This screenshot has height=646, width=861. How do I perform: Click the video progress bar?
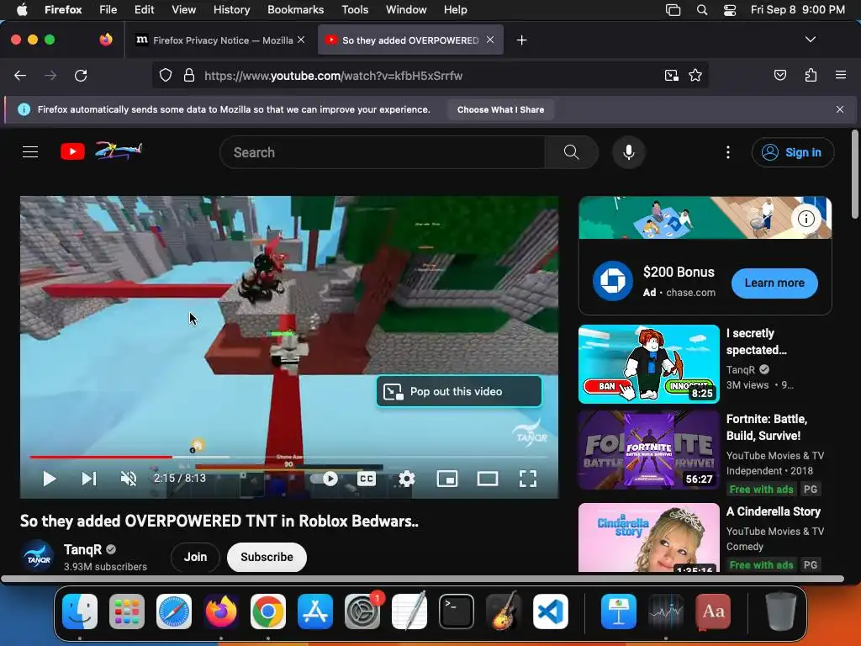click(x=289, y=457)
